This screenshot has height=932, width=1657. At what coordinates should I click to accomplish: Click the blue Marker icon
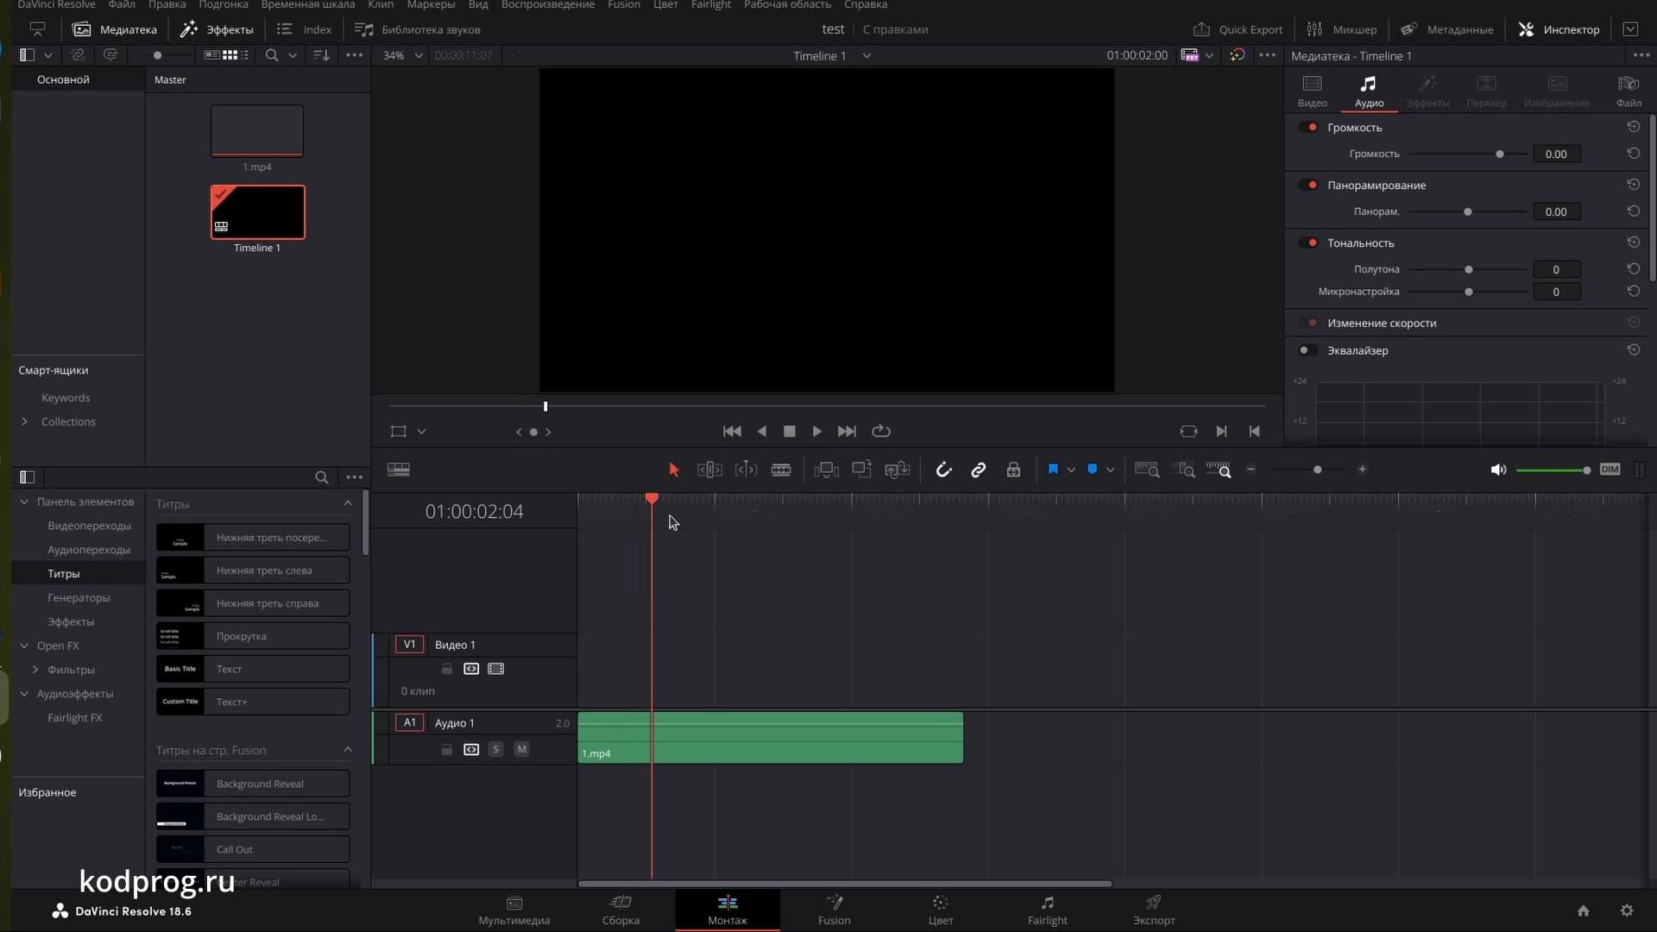1092,469
